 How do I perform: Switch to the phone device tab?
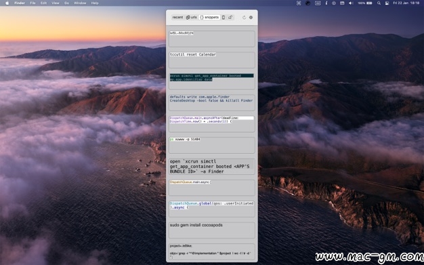click(224, 18)
